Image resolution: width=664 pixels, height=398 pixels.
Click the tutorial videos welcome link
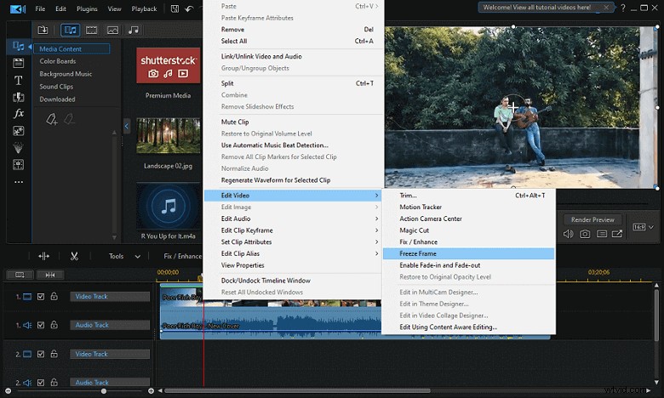coord(536,7)
